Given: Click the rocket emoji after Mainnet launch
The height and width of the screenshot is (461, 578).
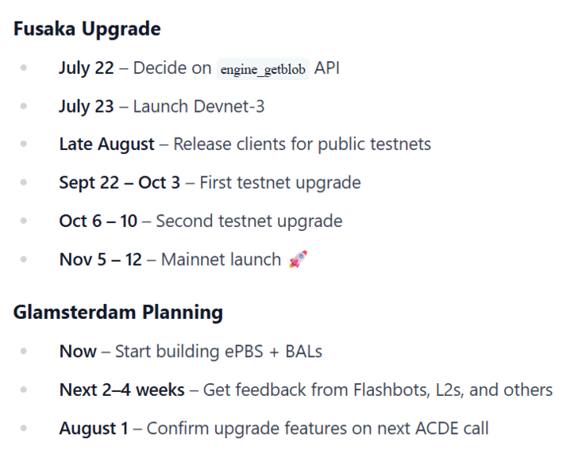Looking at the screenshot, I should (x=298, y=259).
